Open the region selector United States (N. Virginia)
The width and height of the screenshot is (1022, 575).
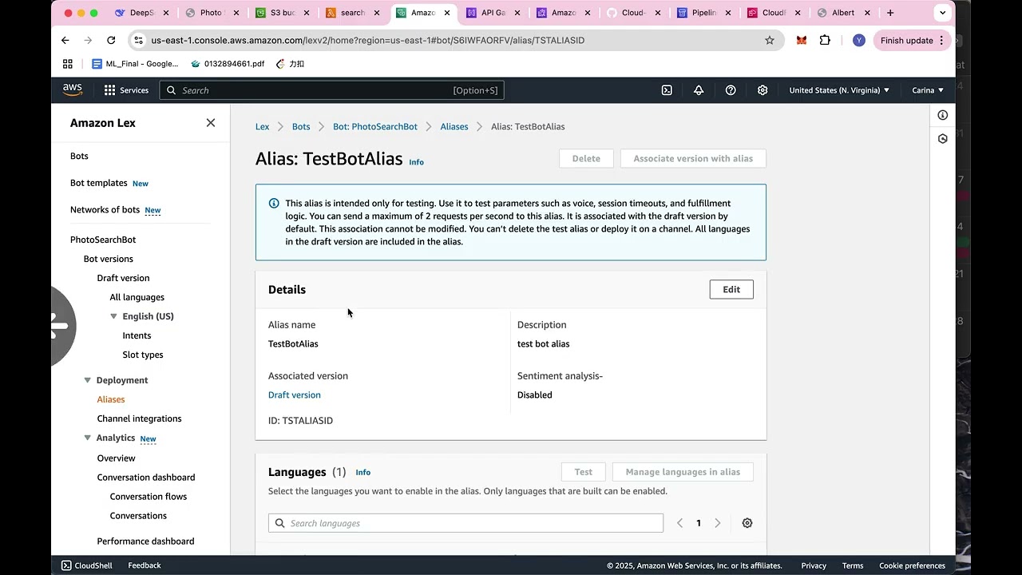click(839, 90)
